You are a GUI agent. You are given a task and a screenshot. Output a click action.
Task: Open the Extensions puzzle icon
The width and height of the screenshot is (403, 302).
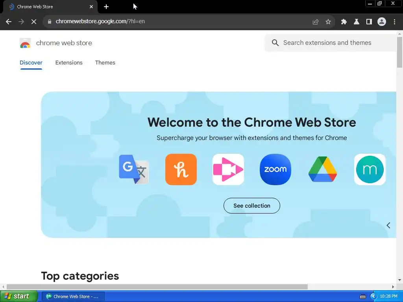(344, 22)
